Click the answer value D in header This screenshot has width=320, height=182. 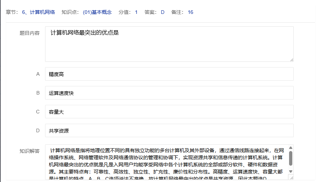(x=163, y=12)
